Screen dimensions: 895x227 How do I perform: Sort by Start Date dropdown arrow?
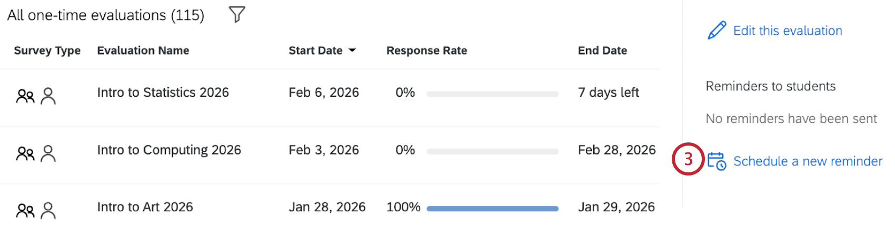pyautogui.click(x=353, y=50)
